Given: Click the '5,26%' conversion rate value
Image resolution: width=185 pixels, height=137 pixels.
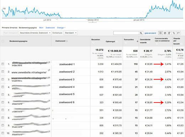Looking at the screenshot, I should click(x=168, y=103).
